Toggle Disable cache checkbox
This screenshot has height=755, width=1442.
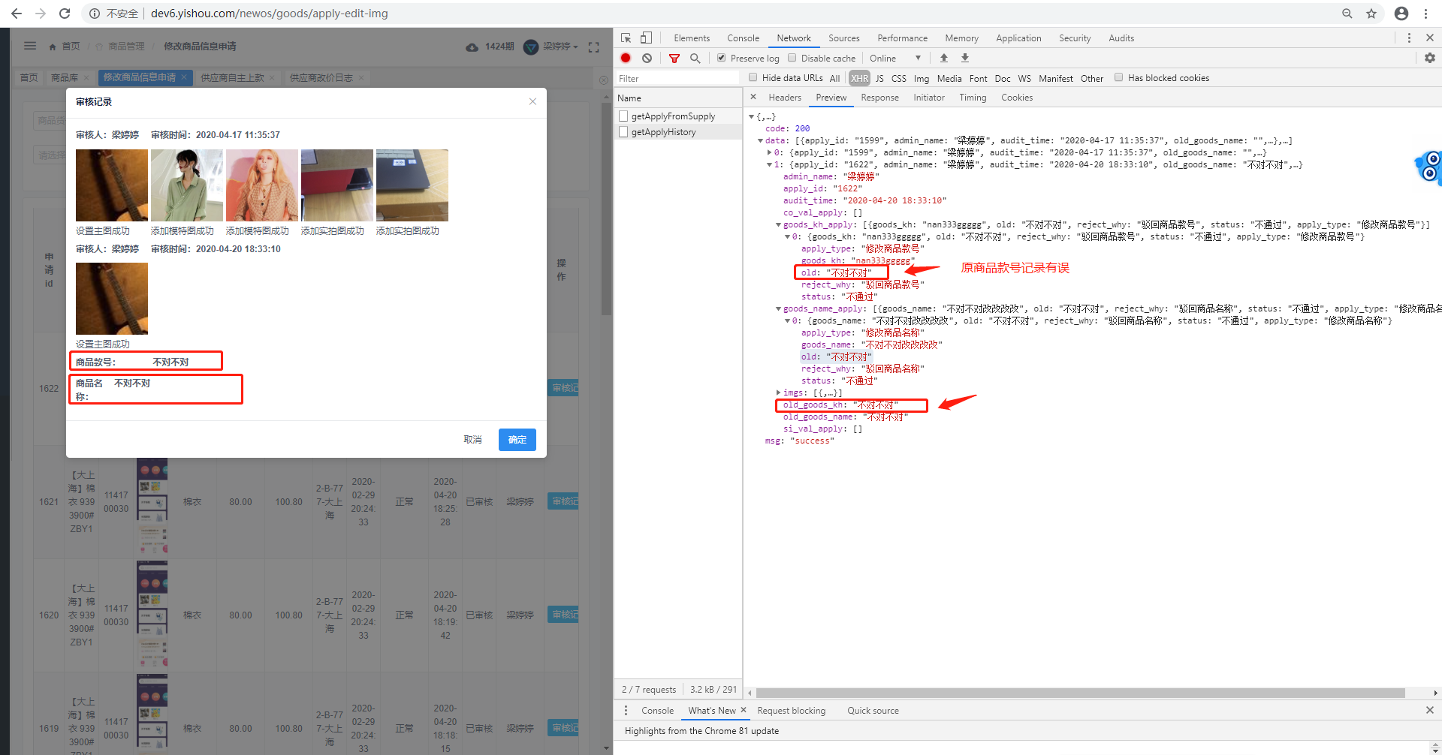pyautogui.click(x=792, y=58)
